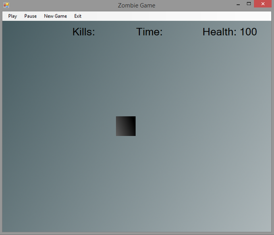Choose Exit in the menu bar
Image resolution: width=274 pixels, height=235 pixels.
point(78,16)
